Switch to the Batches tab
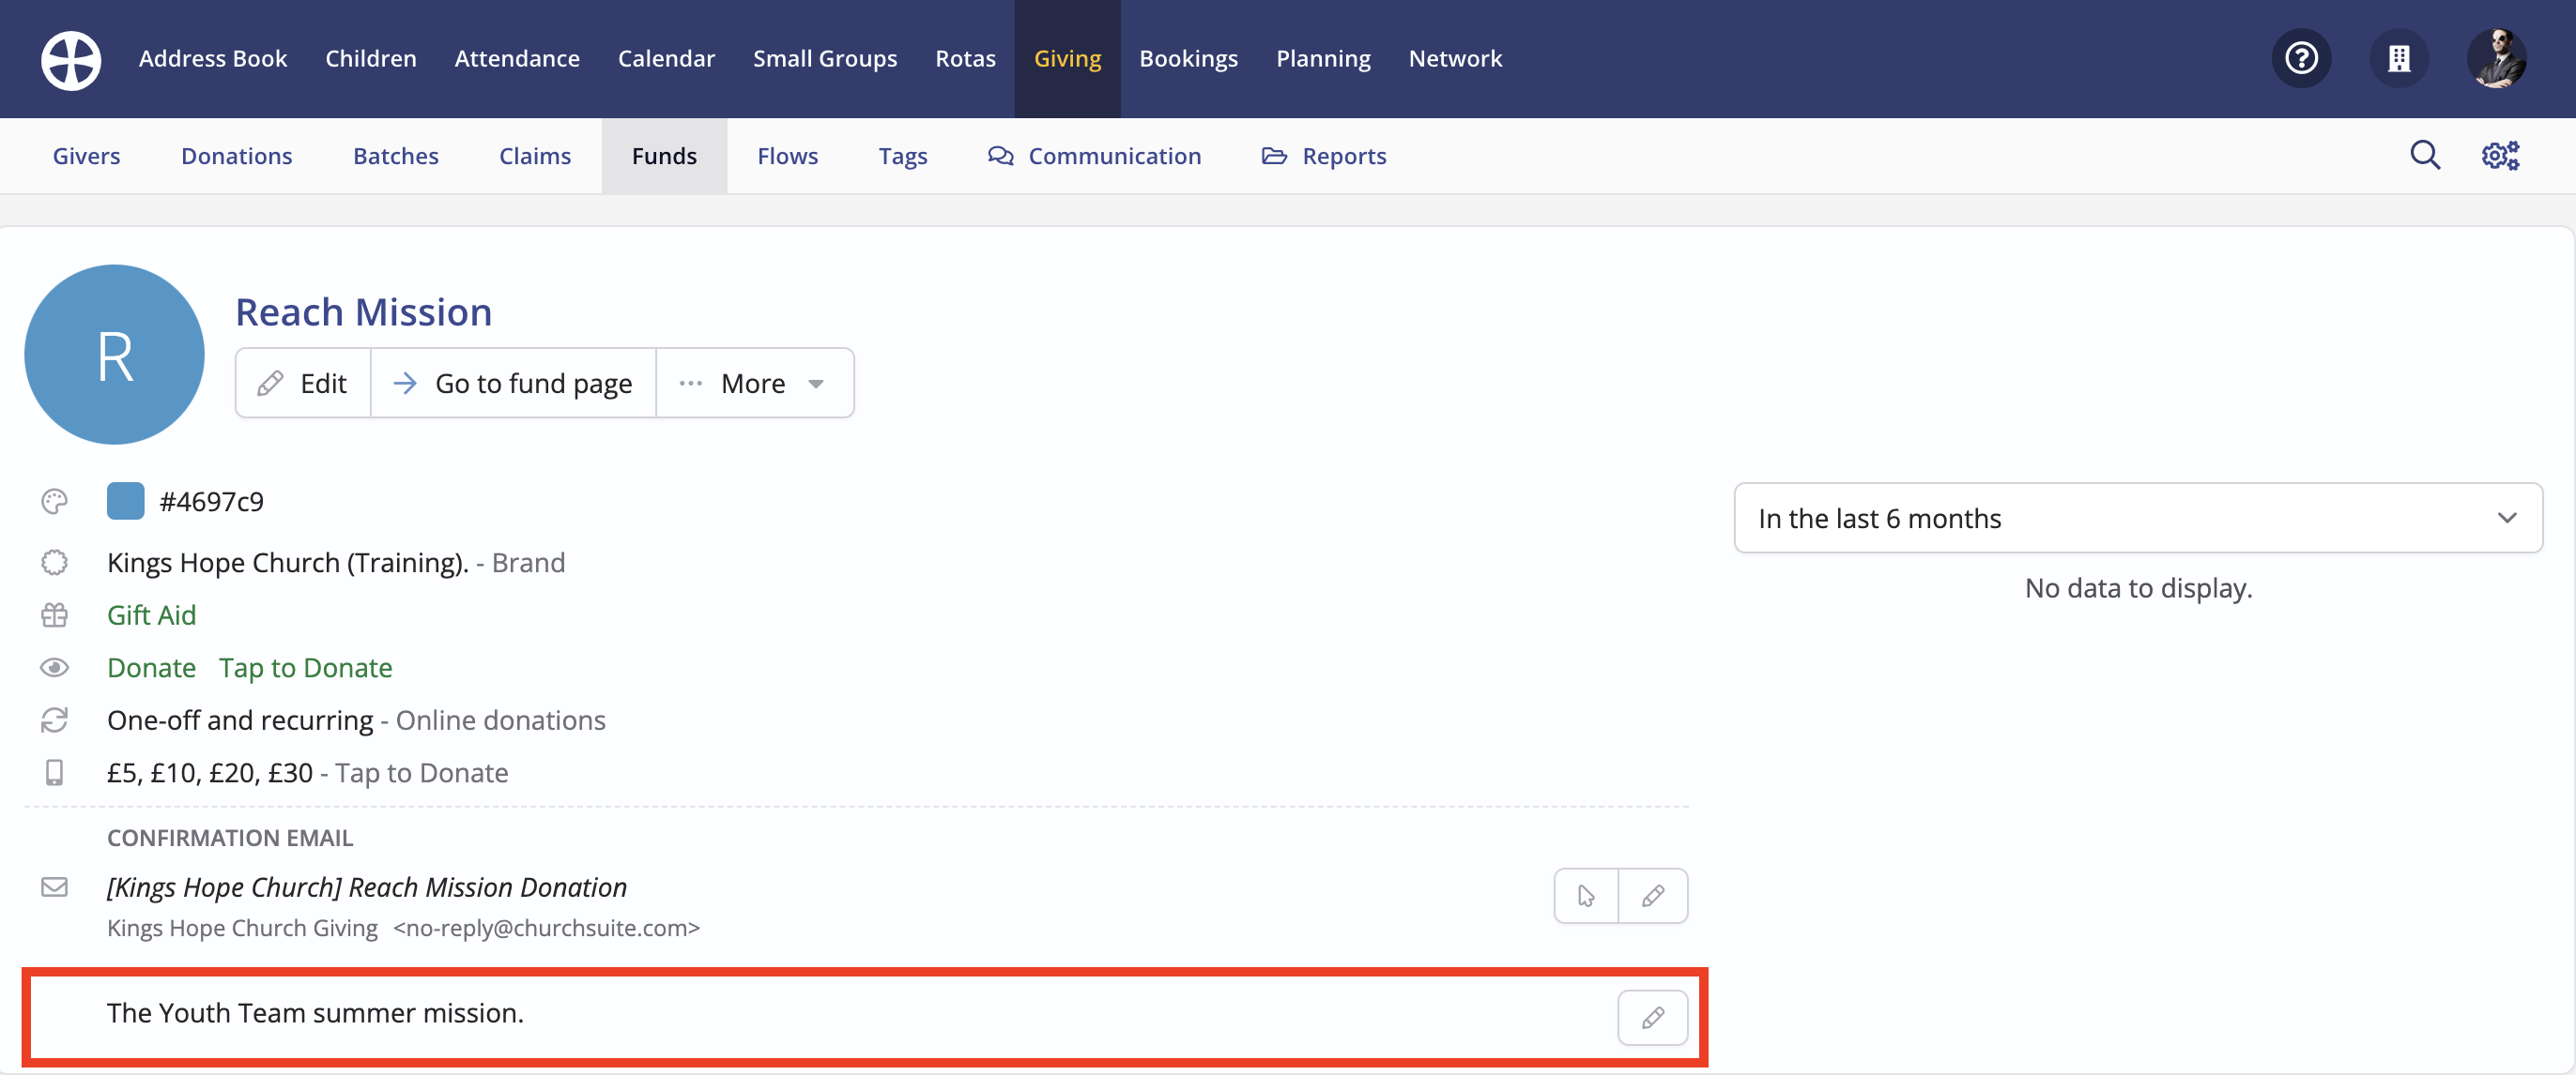The height and width of the screenshot is (1075, 2576). (396, 156)
